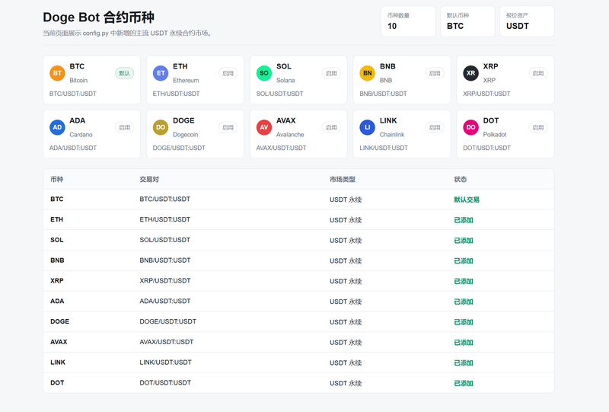Click BTC in the table's first column
This screenshot has height=412, width=609.
pyautogui.click(x=56, y=199)
